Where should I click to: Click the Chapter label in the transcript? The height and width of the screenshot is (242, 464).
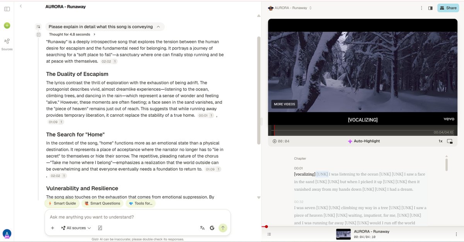pos(300,158)
